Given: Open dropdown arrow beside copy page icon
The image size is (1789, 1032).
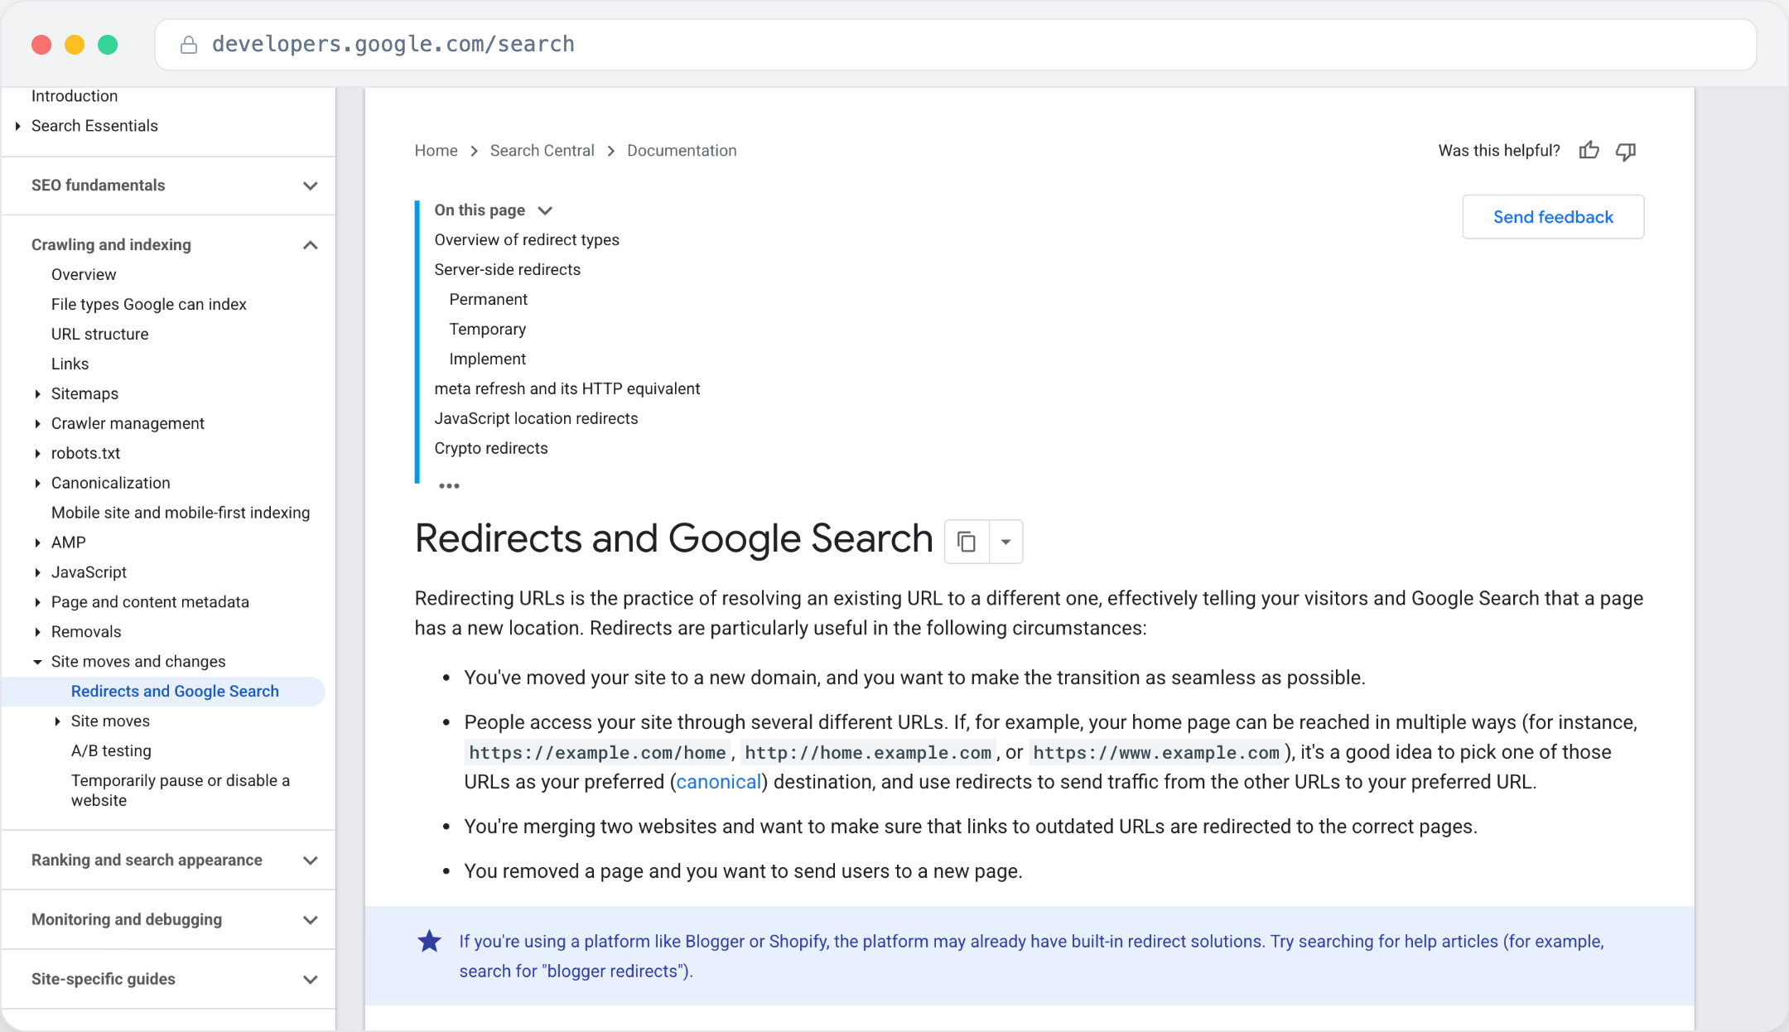Looking at the screenshot, I should click(x=1005, y=542).
